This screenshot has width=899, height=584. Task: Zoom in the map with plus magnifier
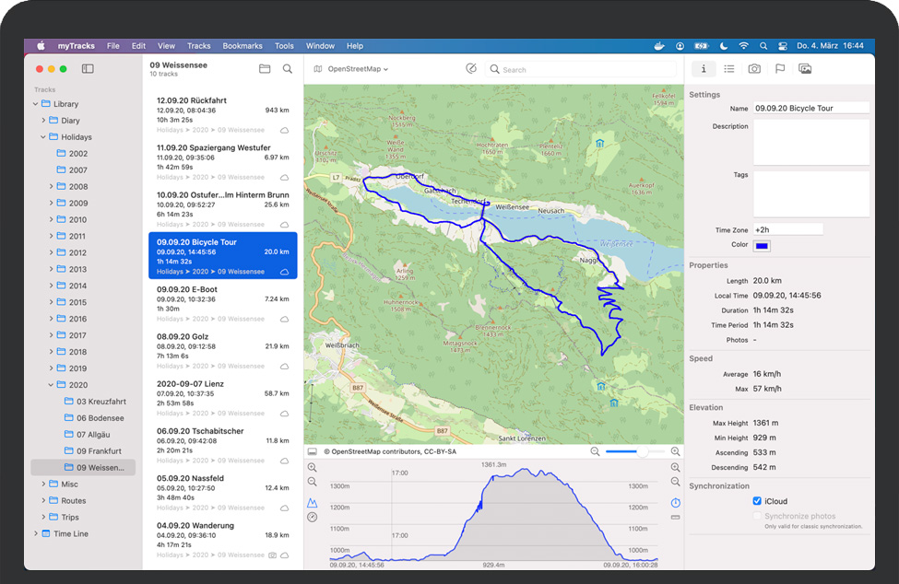(675, 451)
